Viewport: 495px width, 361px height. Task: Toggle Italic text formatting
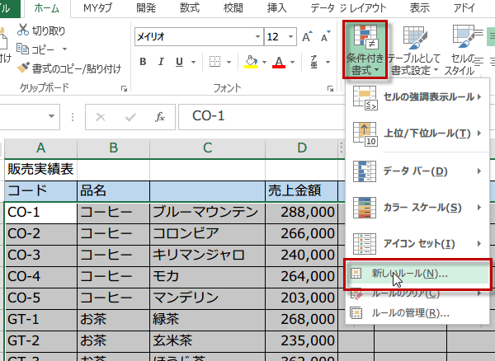[x=162, y=63]
